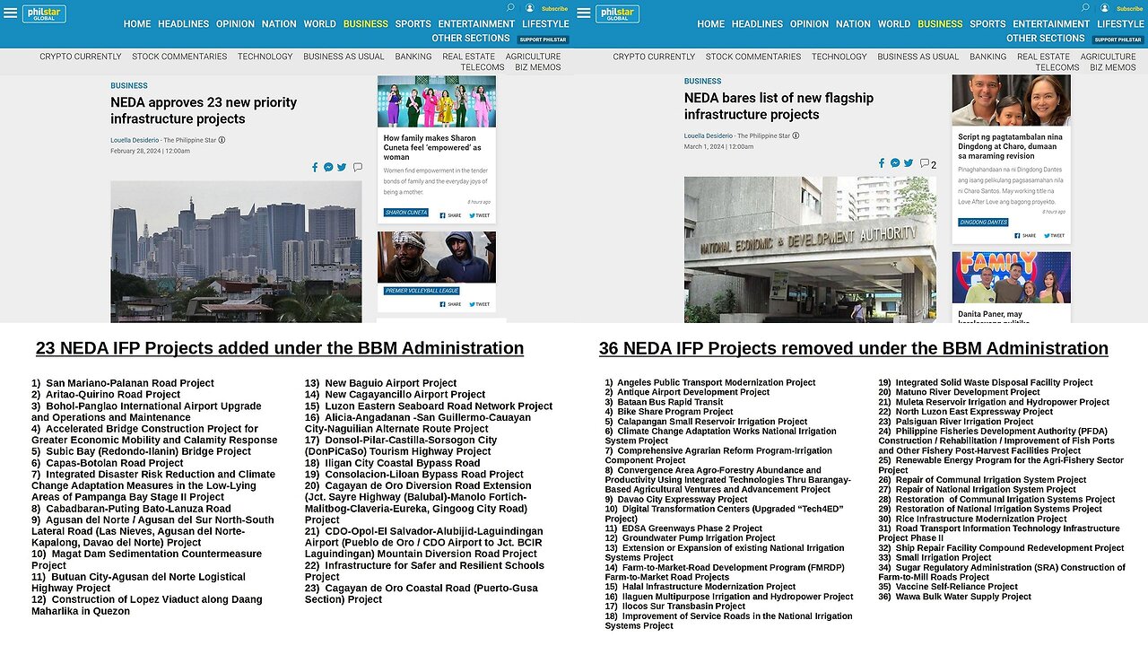Open AGRICULTURE tab on 'NEDA bares list' page
Viewport: 1148px width, 646px height.
[1108, 57]
